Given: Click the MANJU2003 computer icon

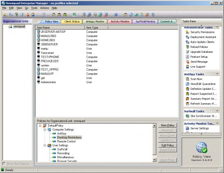Looking at the screenshot, I should (39, 36).
